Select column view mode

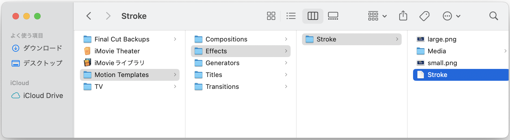[x=313, y=16]
